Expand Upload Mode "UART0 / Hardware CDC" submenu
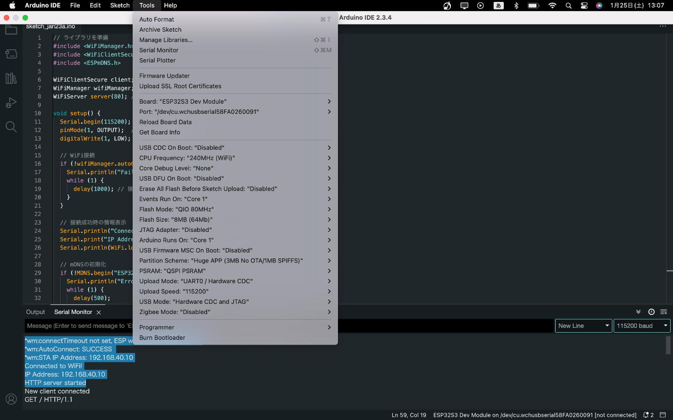The height and width of the screenshot is (420, 673). [235, 281]
